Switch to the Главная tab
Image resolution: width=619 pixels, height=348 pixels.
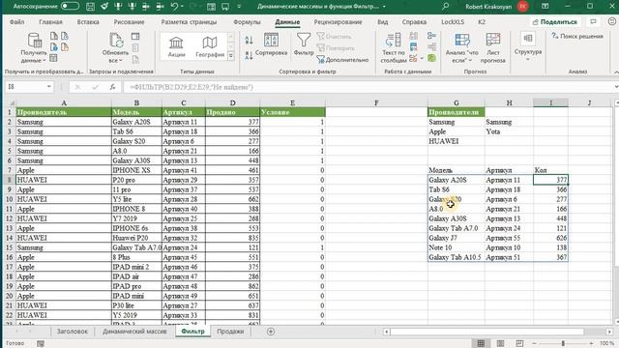50,22
